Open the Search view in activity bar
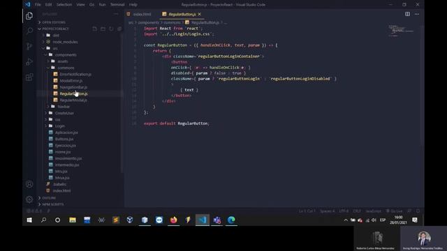 (x=29, y=31)
